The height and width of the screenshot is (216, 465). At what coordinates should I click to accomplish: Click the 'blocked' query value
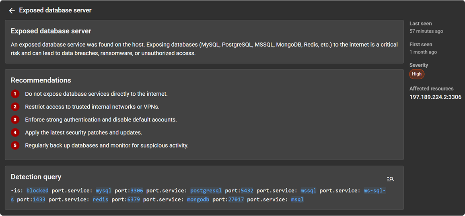[37, 191]
